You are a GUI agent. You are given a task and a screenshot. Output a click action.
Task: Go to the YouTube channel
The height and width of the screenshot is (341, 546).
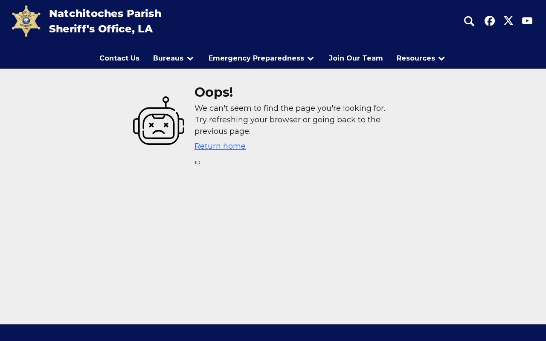pyautogui.click(x=527, y=21)
